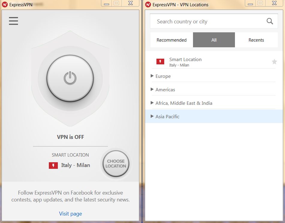Click the magnifying glass search icon
The width and height of the screenshot is (285, 223).
[270, 21]
